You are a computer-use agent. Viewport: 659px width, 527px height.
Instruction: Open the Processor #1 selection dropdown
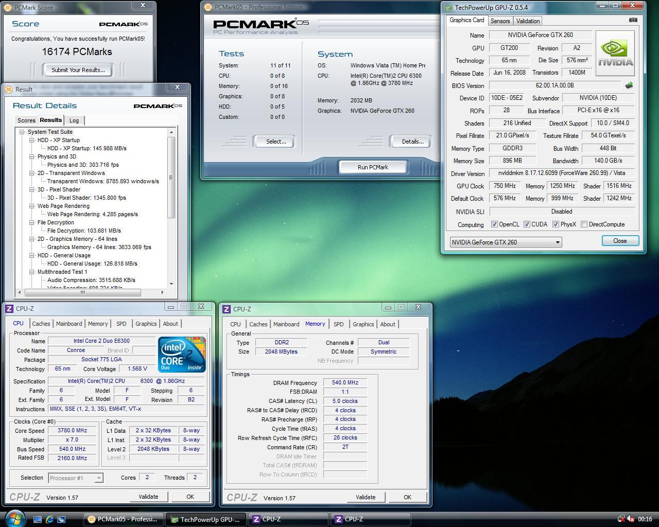coord(76,478)
